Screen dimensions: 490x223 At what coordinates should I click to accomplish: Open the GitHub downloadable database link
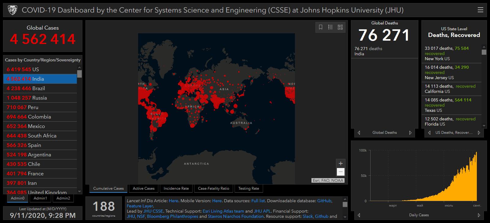(x=324, y=201)
